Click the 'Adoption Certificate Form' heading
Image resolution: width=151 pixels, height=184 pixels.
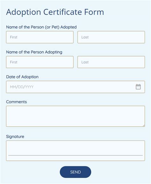[x=55, y=12]
